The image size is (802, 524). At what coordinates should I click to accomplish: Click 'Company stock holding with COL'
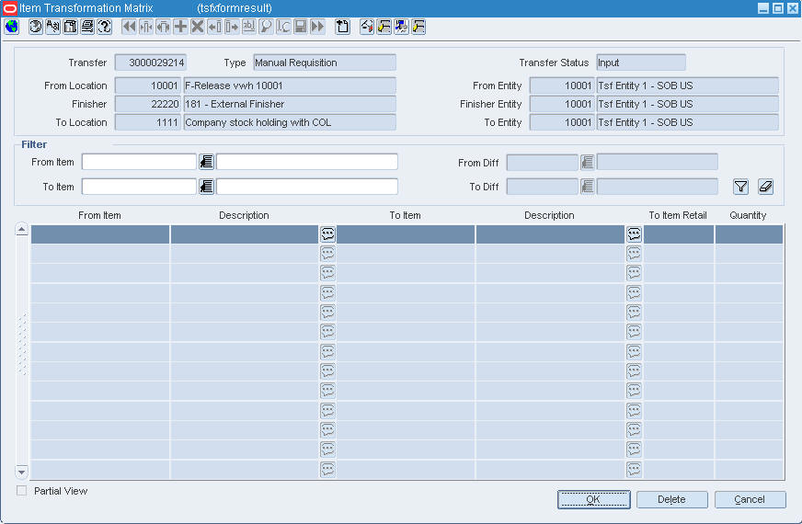tap(290, 122)
